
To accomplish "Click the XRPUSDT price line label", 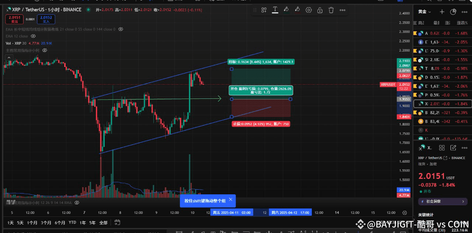I will tap(388, 85).
